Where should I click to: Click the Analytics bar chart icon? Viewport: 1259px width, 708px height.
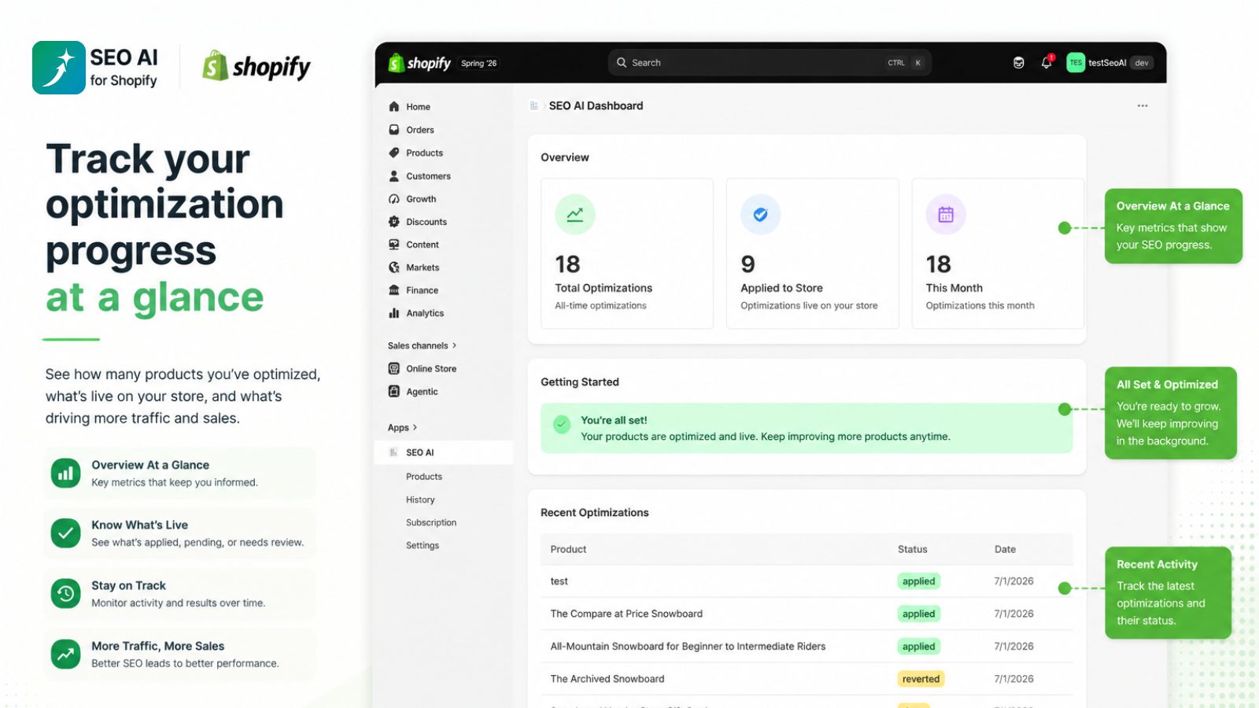394,313
